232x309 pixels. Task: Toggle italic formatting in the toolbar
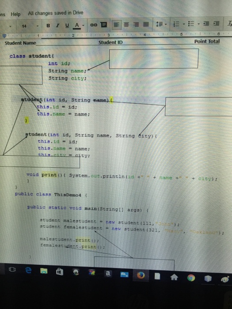pyautogui.click(x=57, y=26)
